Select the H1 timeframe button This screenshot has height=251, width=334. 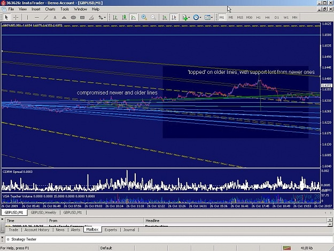(x=258, y=18)
